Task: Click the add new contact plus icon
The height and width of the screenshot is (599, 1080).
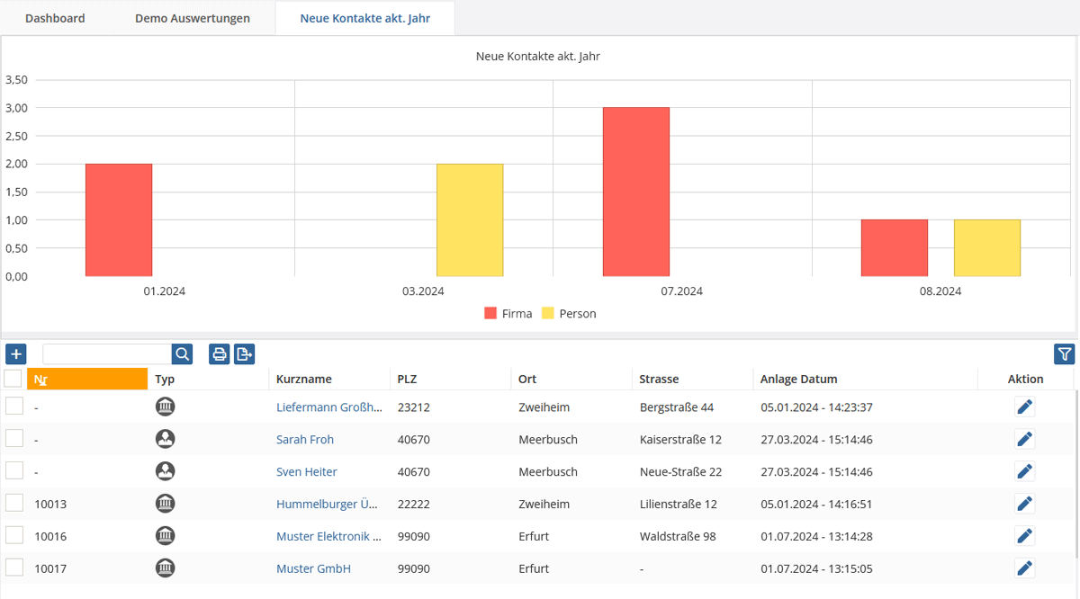Action: pyautogui.click(x=16, y=353)
